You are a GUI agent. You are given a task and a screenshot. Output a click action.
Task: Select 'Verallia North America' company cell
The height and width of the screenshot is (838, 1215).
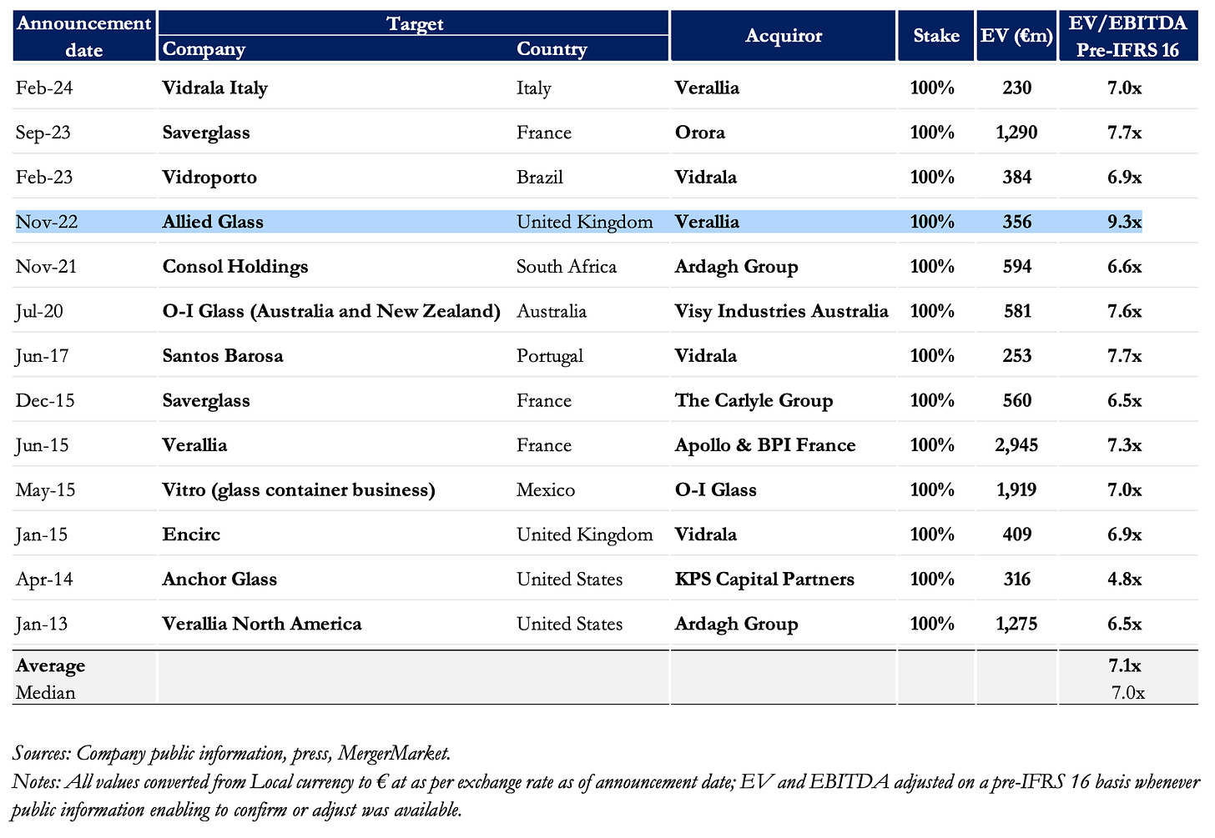(262, 624)
